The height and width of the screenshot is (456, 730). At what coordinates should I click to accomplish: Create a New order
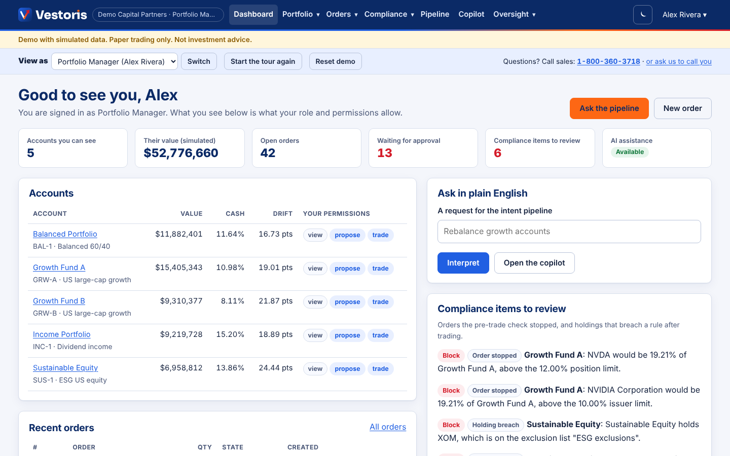point(682,108)
